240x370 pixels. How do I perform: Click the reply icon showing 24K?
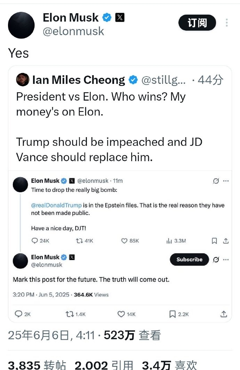coord(34,241)
